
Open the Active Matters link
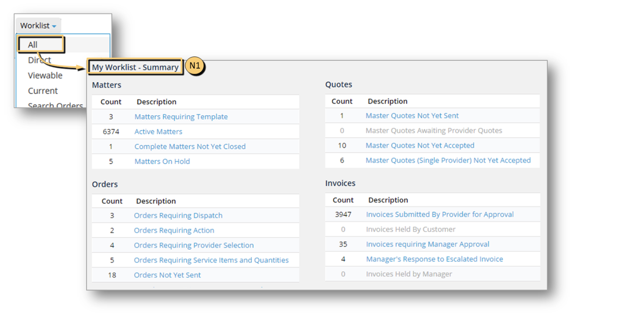point(158,132)
